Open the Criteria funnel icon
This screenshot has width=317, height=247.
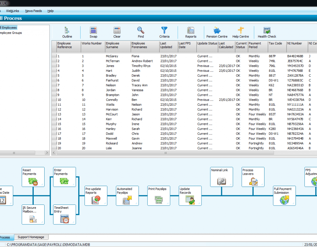(x=164, y=32)
